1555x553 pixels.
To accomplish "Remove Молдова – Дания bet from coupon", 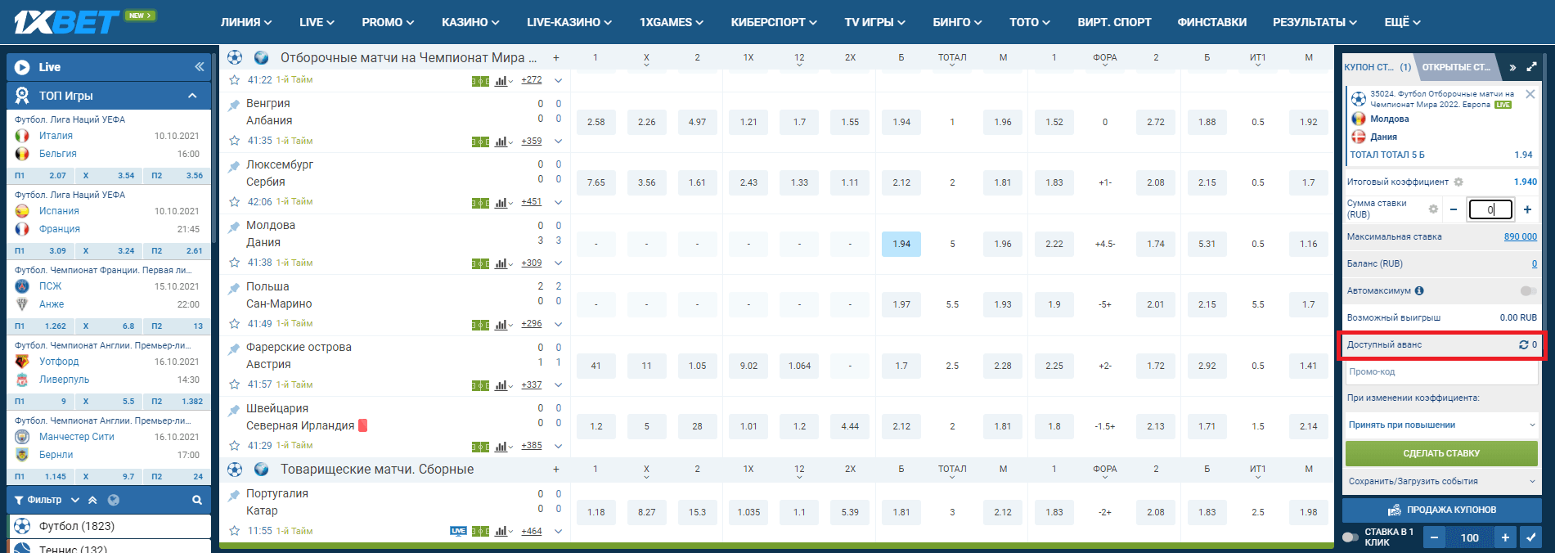I will 1530,94.
